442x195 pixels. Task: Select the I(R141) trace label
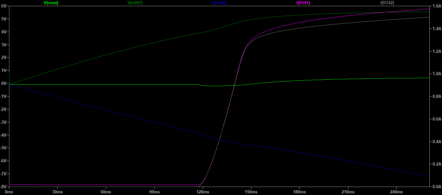pos(303,3)
